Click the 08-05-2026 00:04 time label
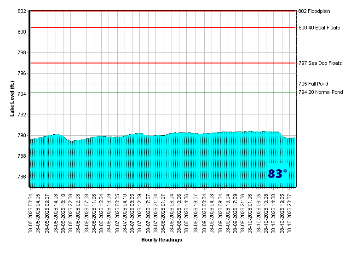Viewport: 345px width, 253px height. 30,213
